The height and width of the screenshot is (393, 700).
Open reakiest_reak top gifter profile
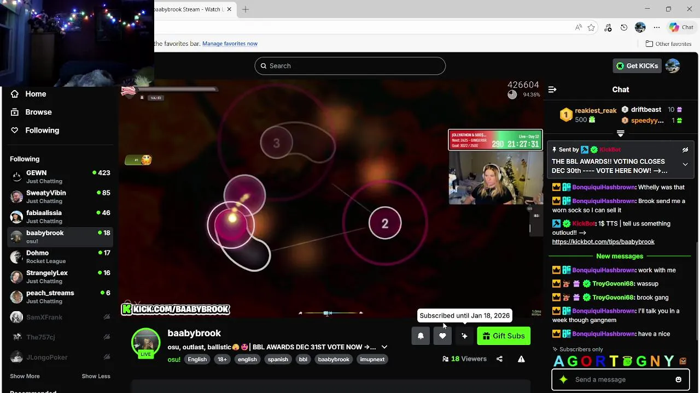tap(596, 110)
